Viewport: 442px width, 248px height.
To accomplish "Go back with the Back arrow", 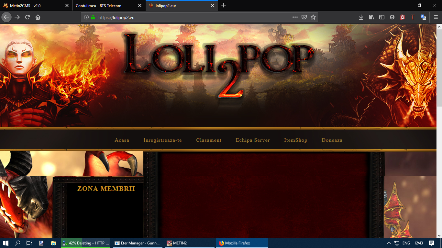I will tap(6, 17).
